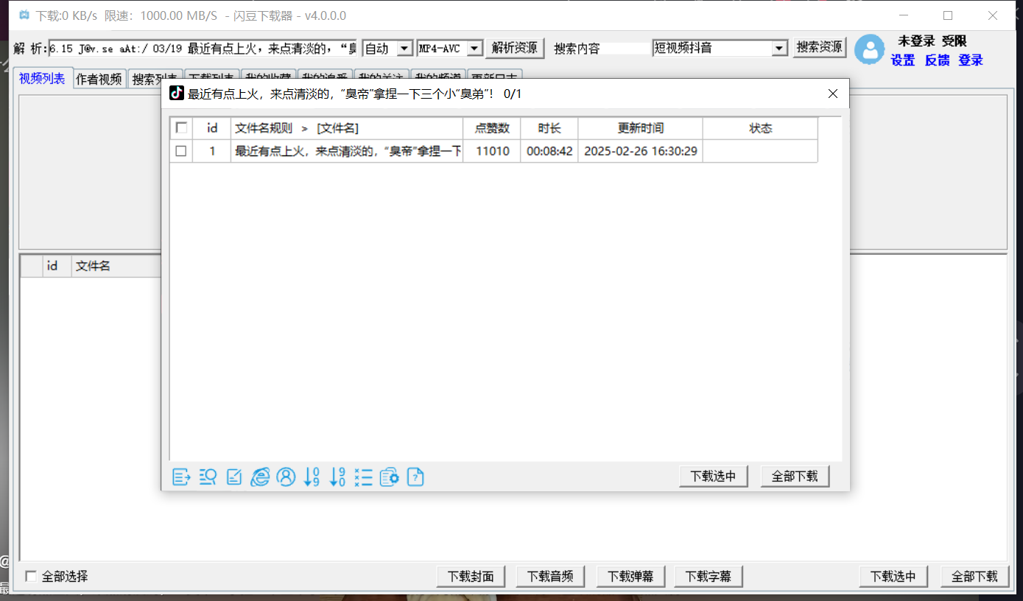Click the likes value 11010
The image size is (1023, 601).
coord(492,152)
